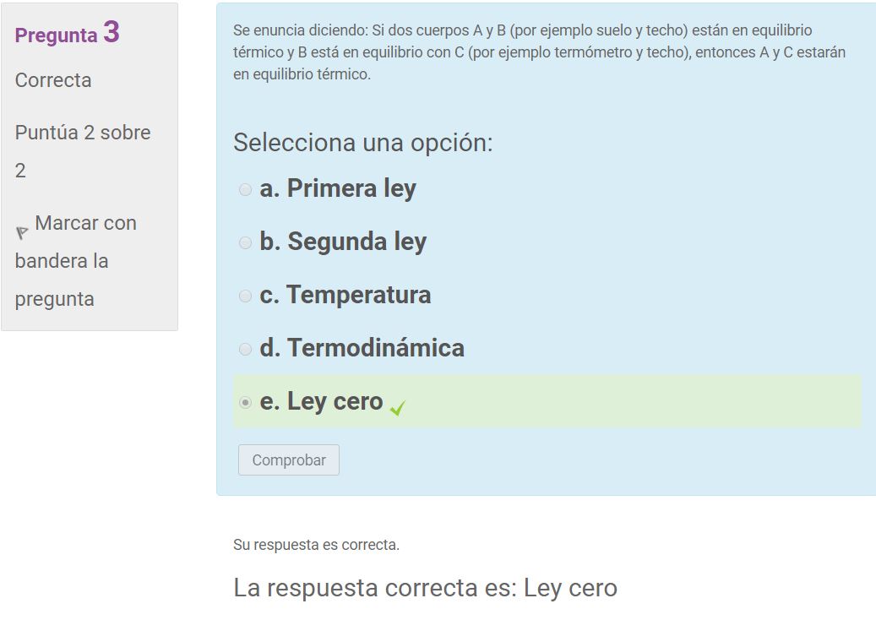Choose radio option c. Temperatura
Screen dimensions: 876x620
pos(245,296)
